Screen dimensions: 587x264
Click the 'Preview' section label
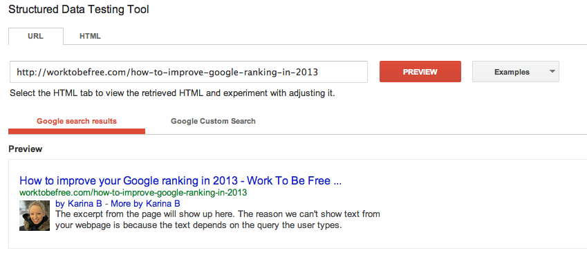click(26, 149)
